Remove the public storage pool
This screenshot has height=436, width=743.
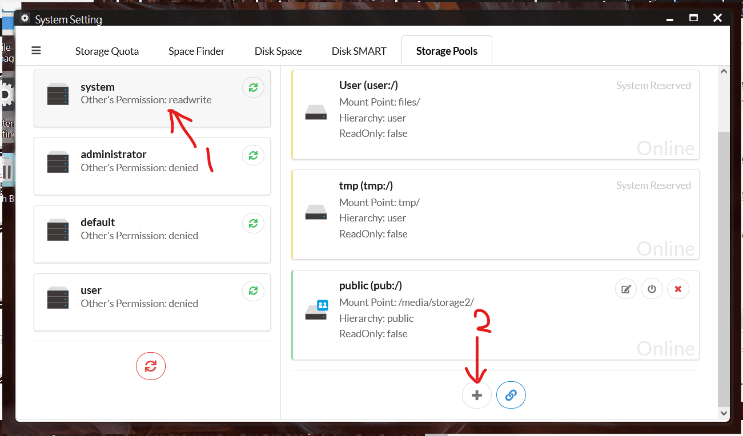point(678,289)
